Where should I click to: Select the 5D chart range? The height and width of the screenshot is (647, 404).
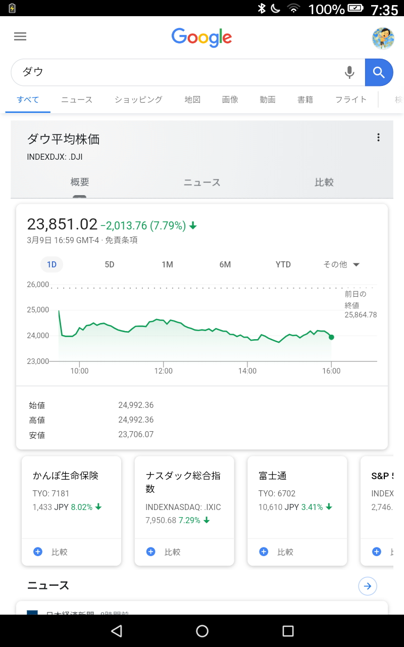click(x=110, y=264)
